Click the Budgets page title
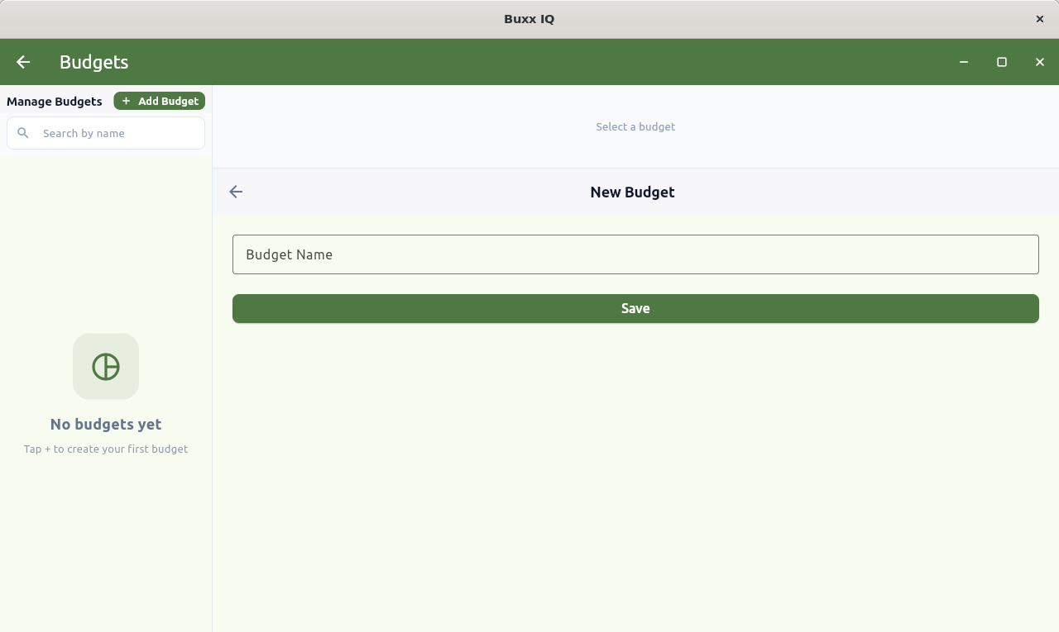 pyautogui.click(x=93, y=62)
